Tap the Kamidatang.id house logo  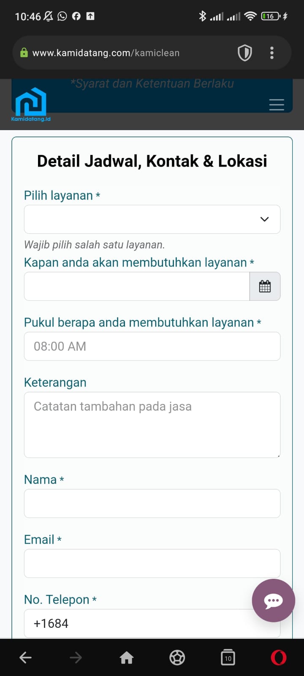pyautogui.click(x=31, y=105)
